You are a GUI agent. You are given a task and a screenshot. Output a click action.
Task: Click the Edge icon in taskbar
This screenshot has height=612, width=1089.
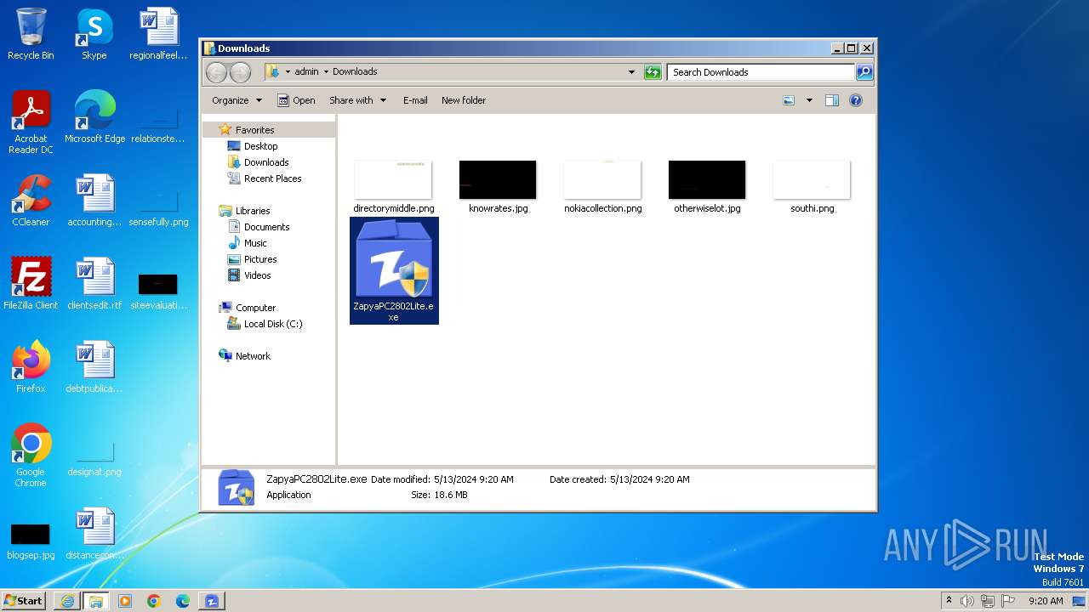point(183,601)
